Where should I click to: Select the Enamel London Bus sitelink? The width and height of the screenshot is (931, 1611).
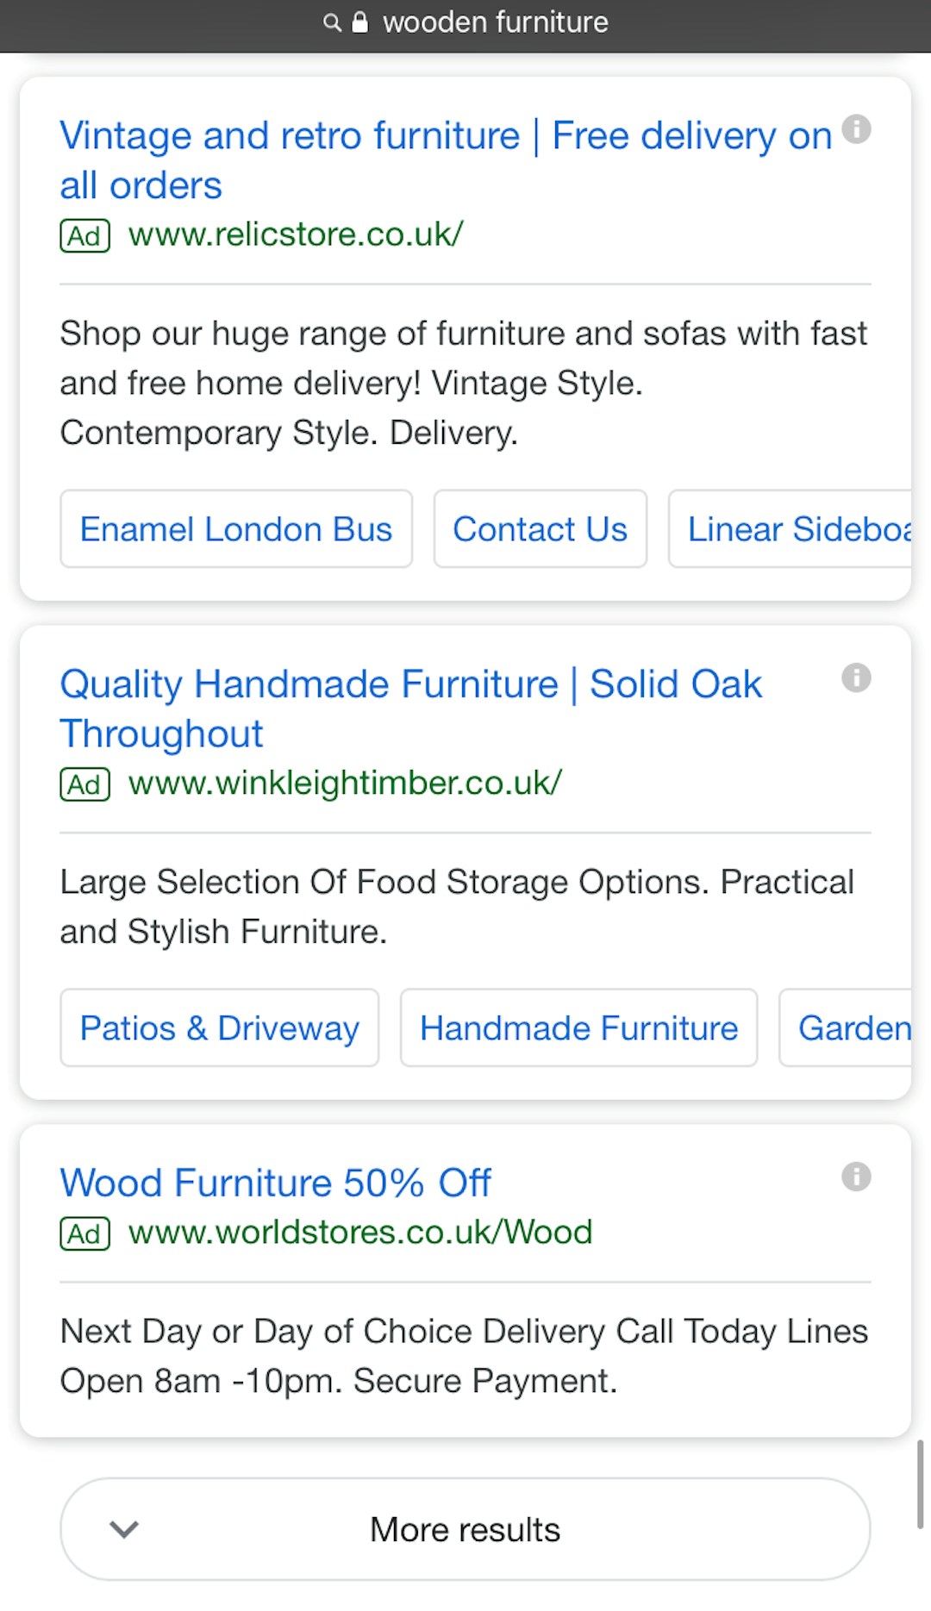(236, 529)
